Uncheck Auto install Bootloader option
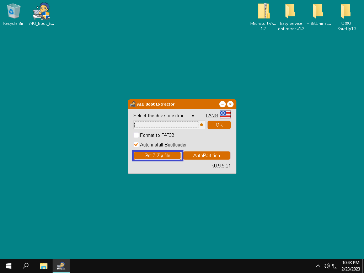364x273 pixels. point(136,145)
